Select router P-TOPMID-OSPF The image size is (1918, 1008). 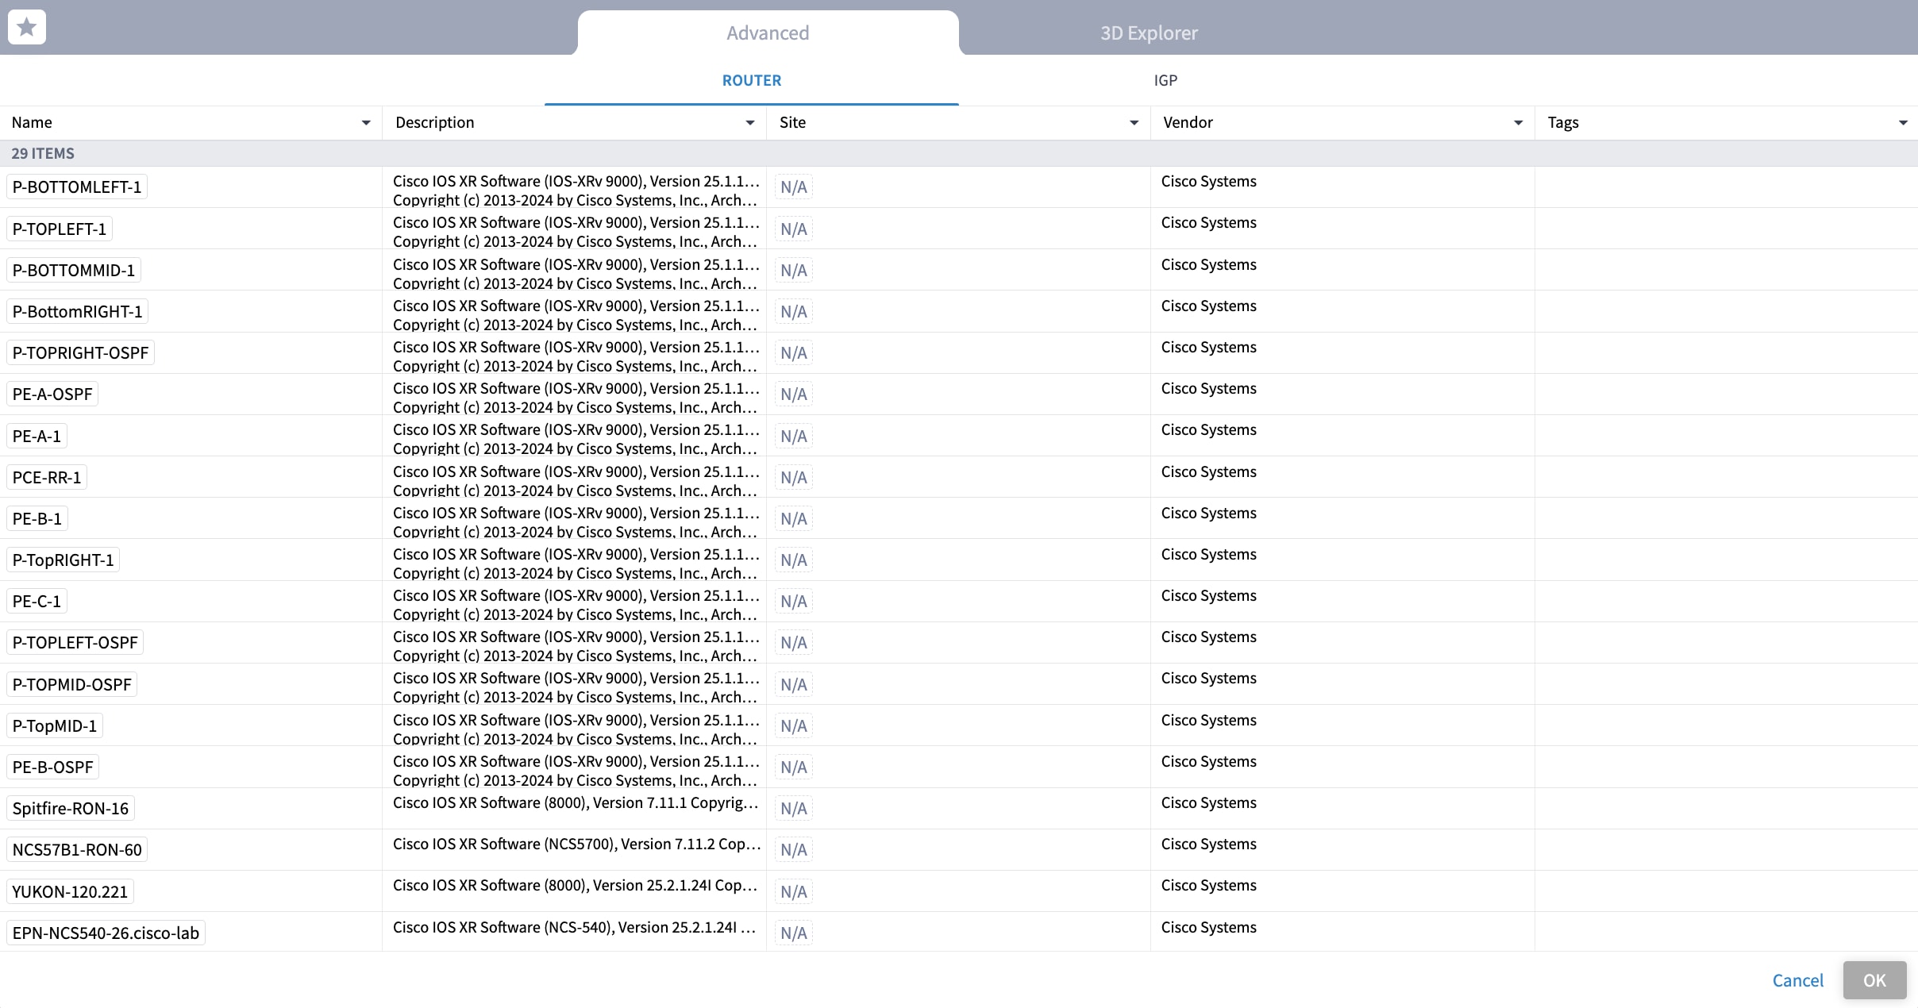point(71,685)
